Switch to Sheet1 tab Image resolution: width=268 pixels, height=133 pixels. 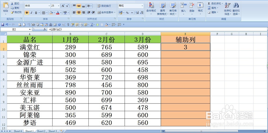[x=29, y=131]
